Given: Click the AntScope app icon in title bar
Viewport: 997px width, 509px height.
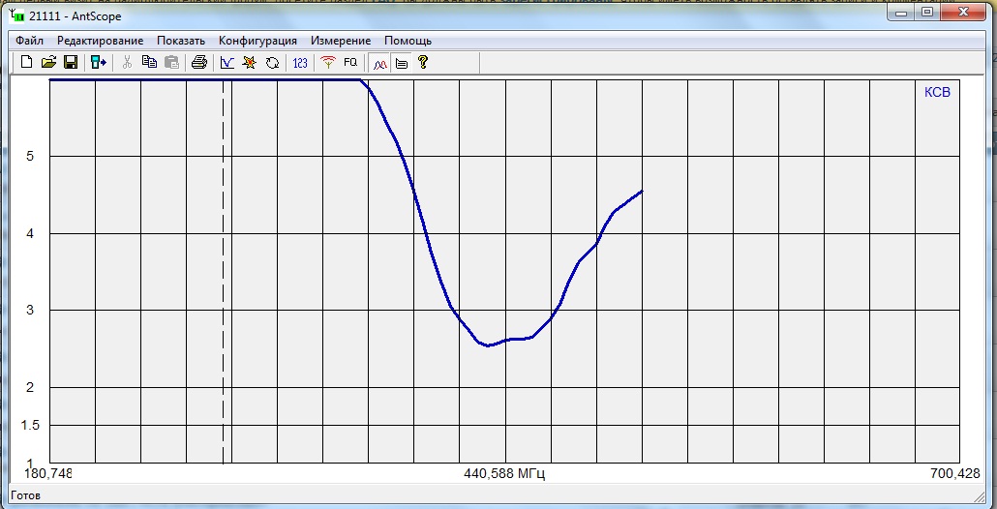Looking at the screenshot, I should tap(17, 15).
